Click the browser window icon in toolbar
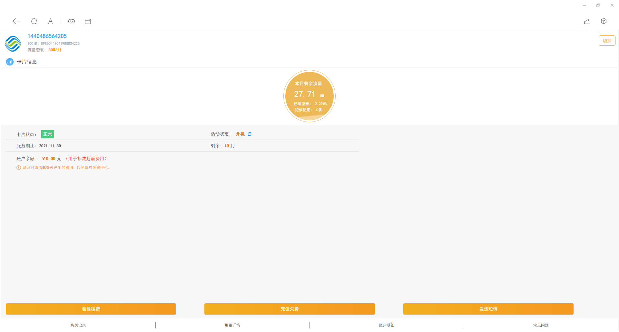Image resolution: width=619 pixels, height=332 pixels. coord(88,21)
